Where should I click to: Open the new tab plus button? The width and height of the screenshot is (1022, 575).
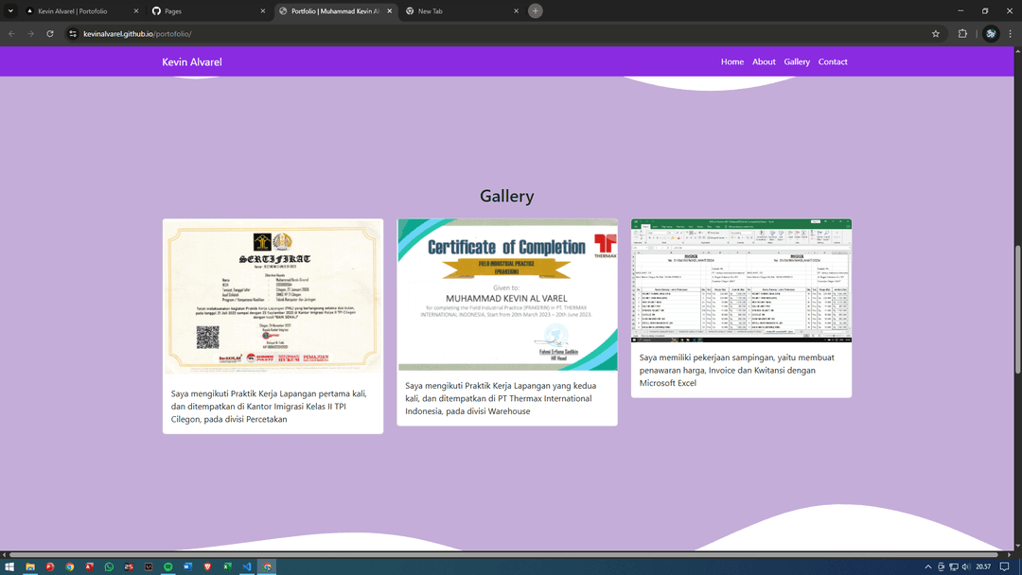click(536, 10)
